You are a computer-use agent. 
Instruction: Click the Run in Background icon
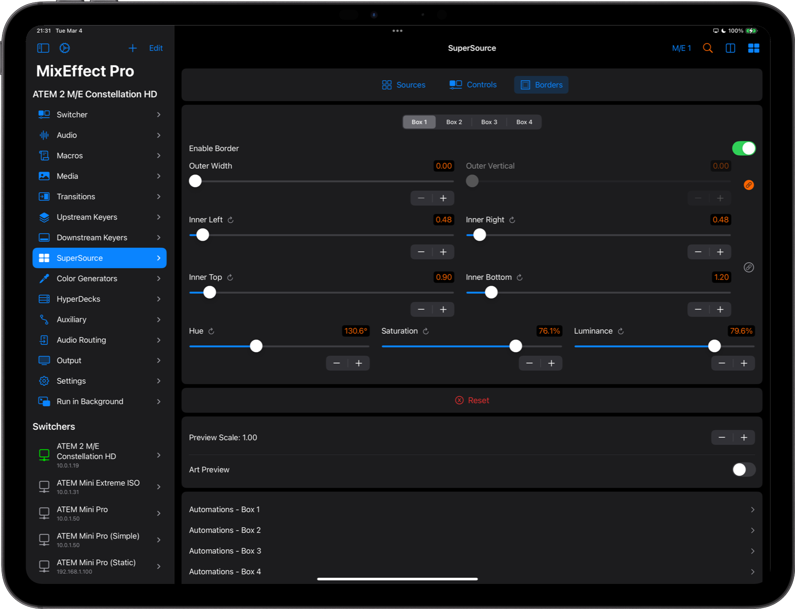pos(44,402)
